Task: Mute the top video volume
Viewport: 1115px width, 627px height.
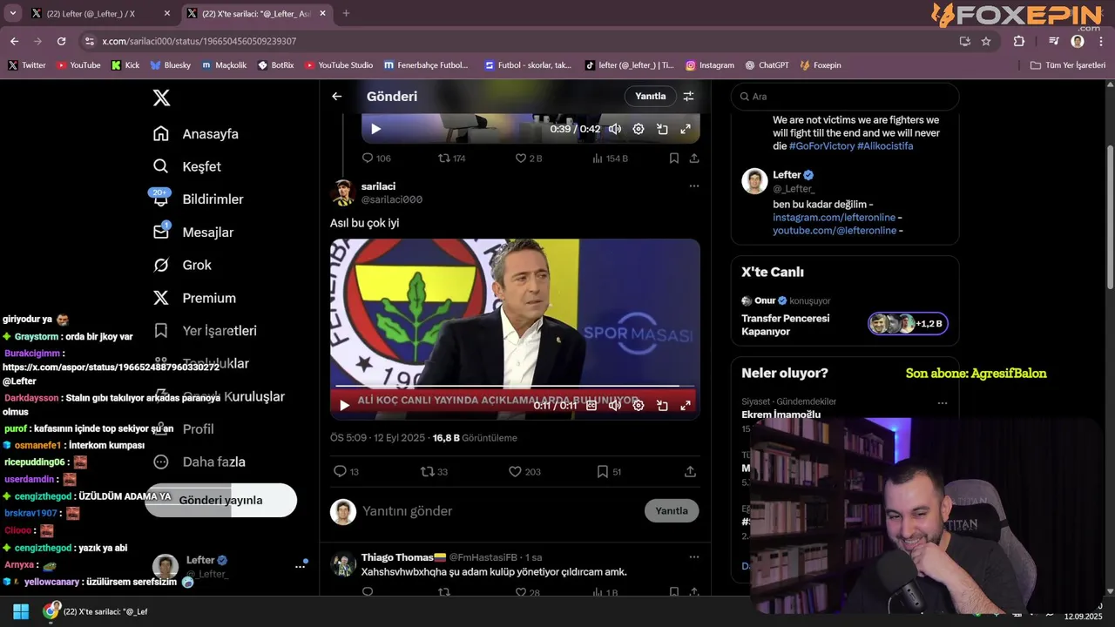Action: click(x=615, y=129)
